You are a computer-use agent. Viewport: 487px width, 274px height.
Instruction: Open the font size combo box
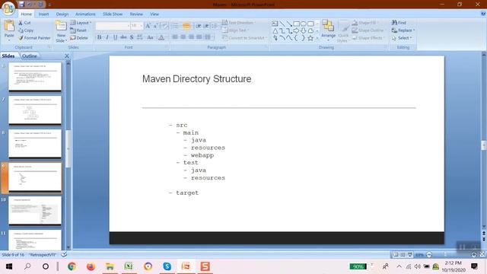coord(136,26)
